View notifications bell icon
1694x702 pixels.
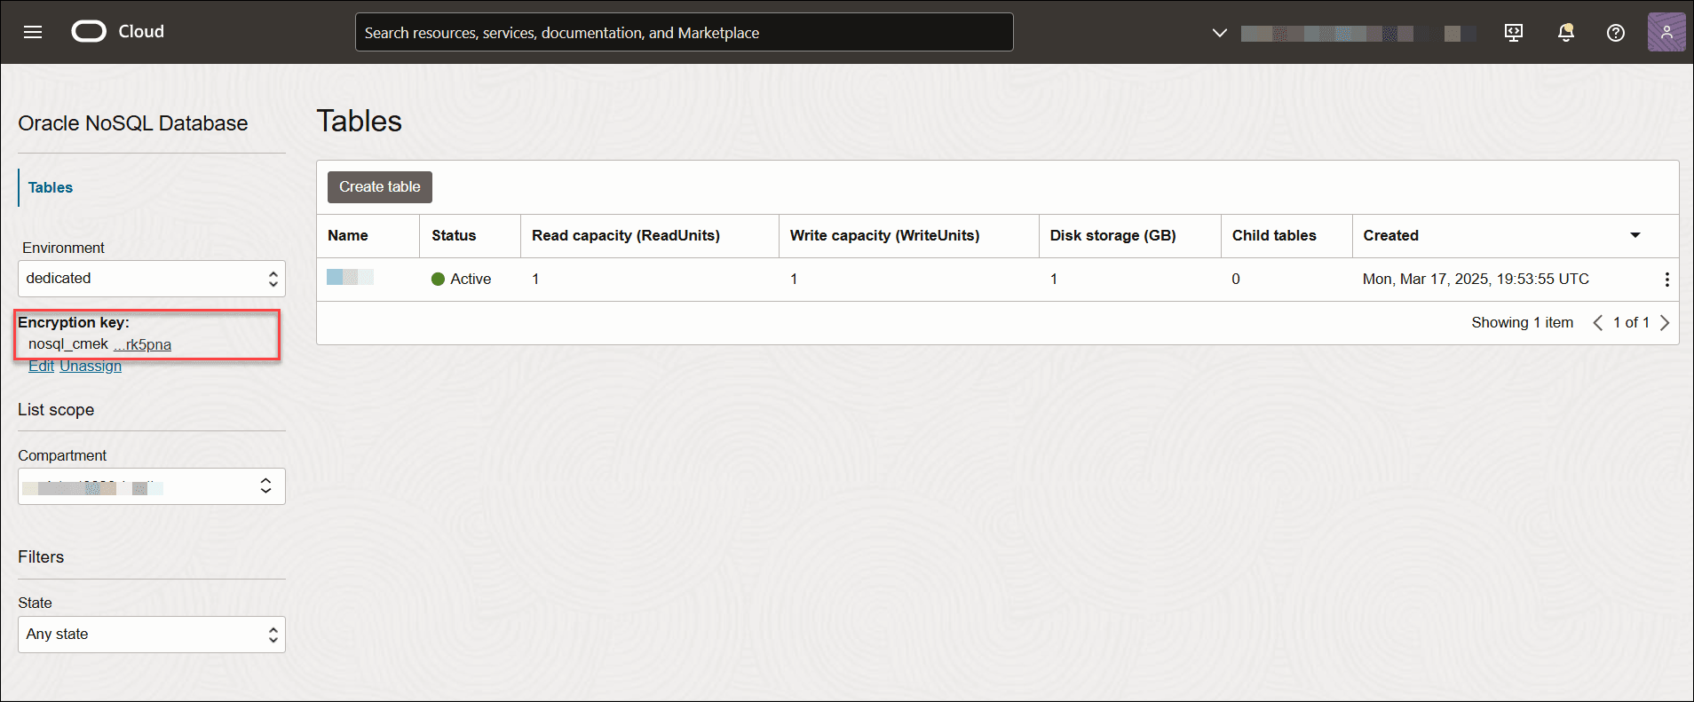[1566, 33]
